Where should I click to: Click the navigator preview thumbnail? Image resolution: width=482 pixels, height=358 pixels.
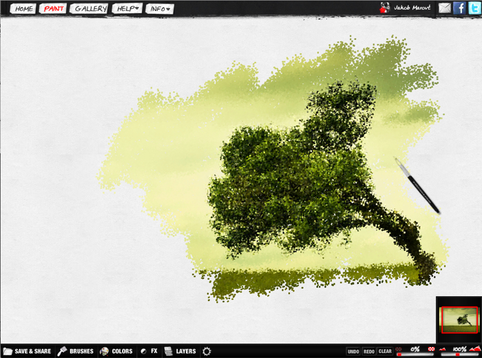click(459, 320)
